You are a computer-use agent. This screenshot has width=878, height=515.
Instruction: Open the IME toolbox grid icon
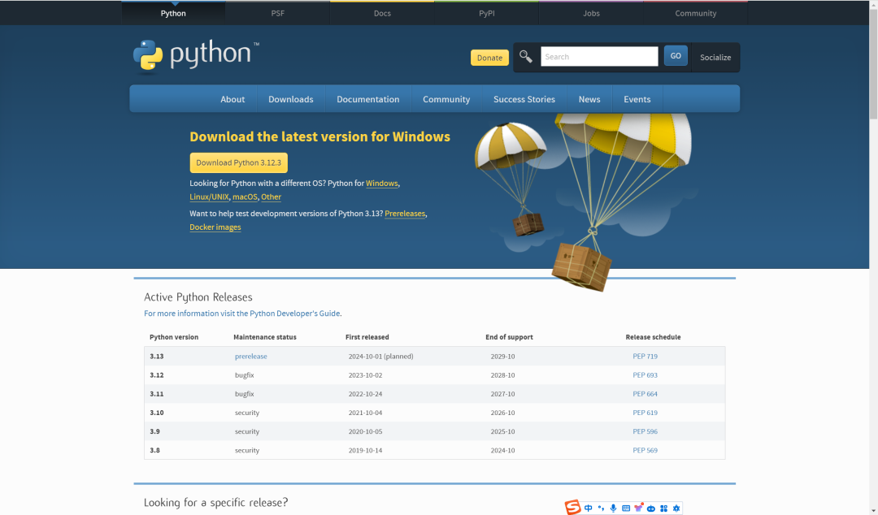click(x=663, y=509)
